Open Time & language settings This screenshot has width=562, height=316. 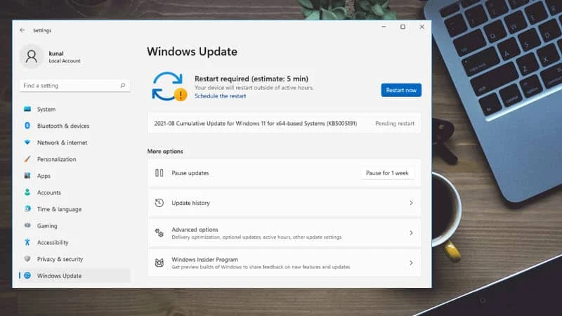(x=74, y=209)
